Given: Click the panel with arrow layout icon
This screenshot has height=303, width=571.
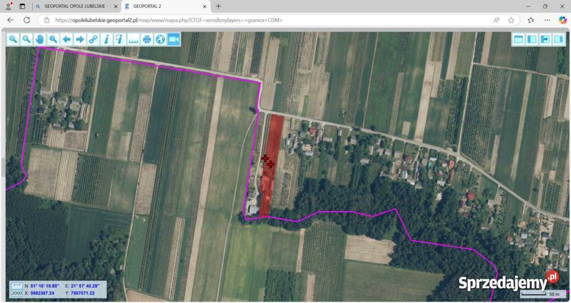Looking at the screenshot, I should (545, 39).
